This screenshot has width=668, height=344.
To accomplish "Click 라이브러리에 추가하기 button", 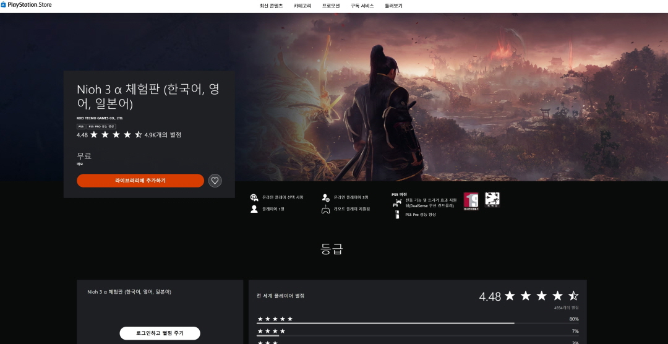I will click(140, 181).
